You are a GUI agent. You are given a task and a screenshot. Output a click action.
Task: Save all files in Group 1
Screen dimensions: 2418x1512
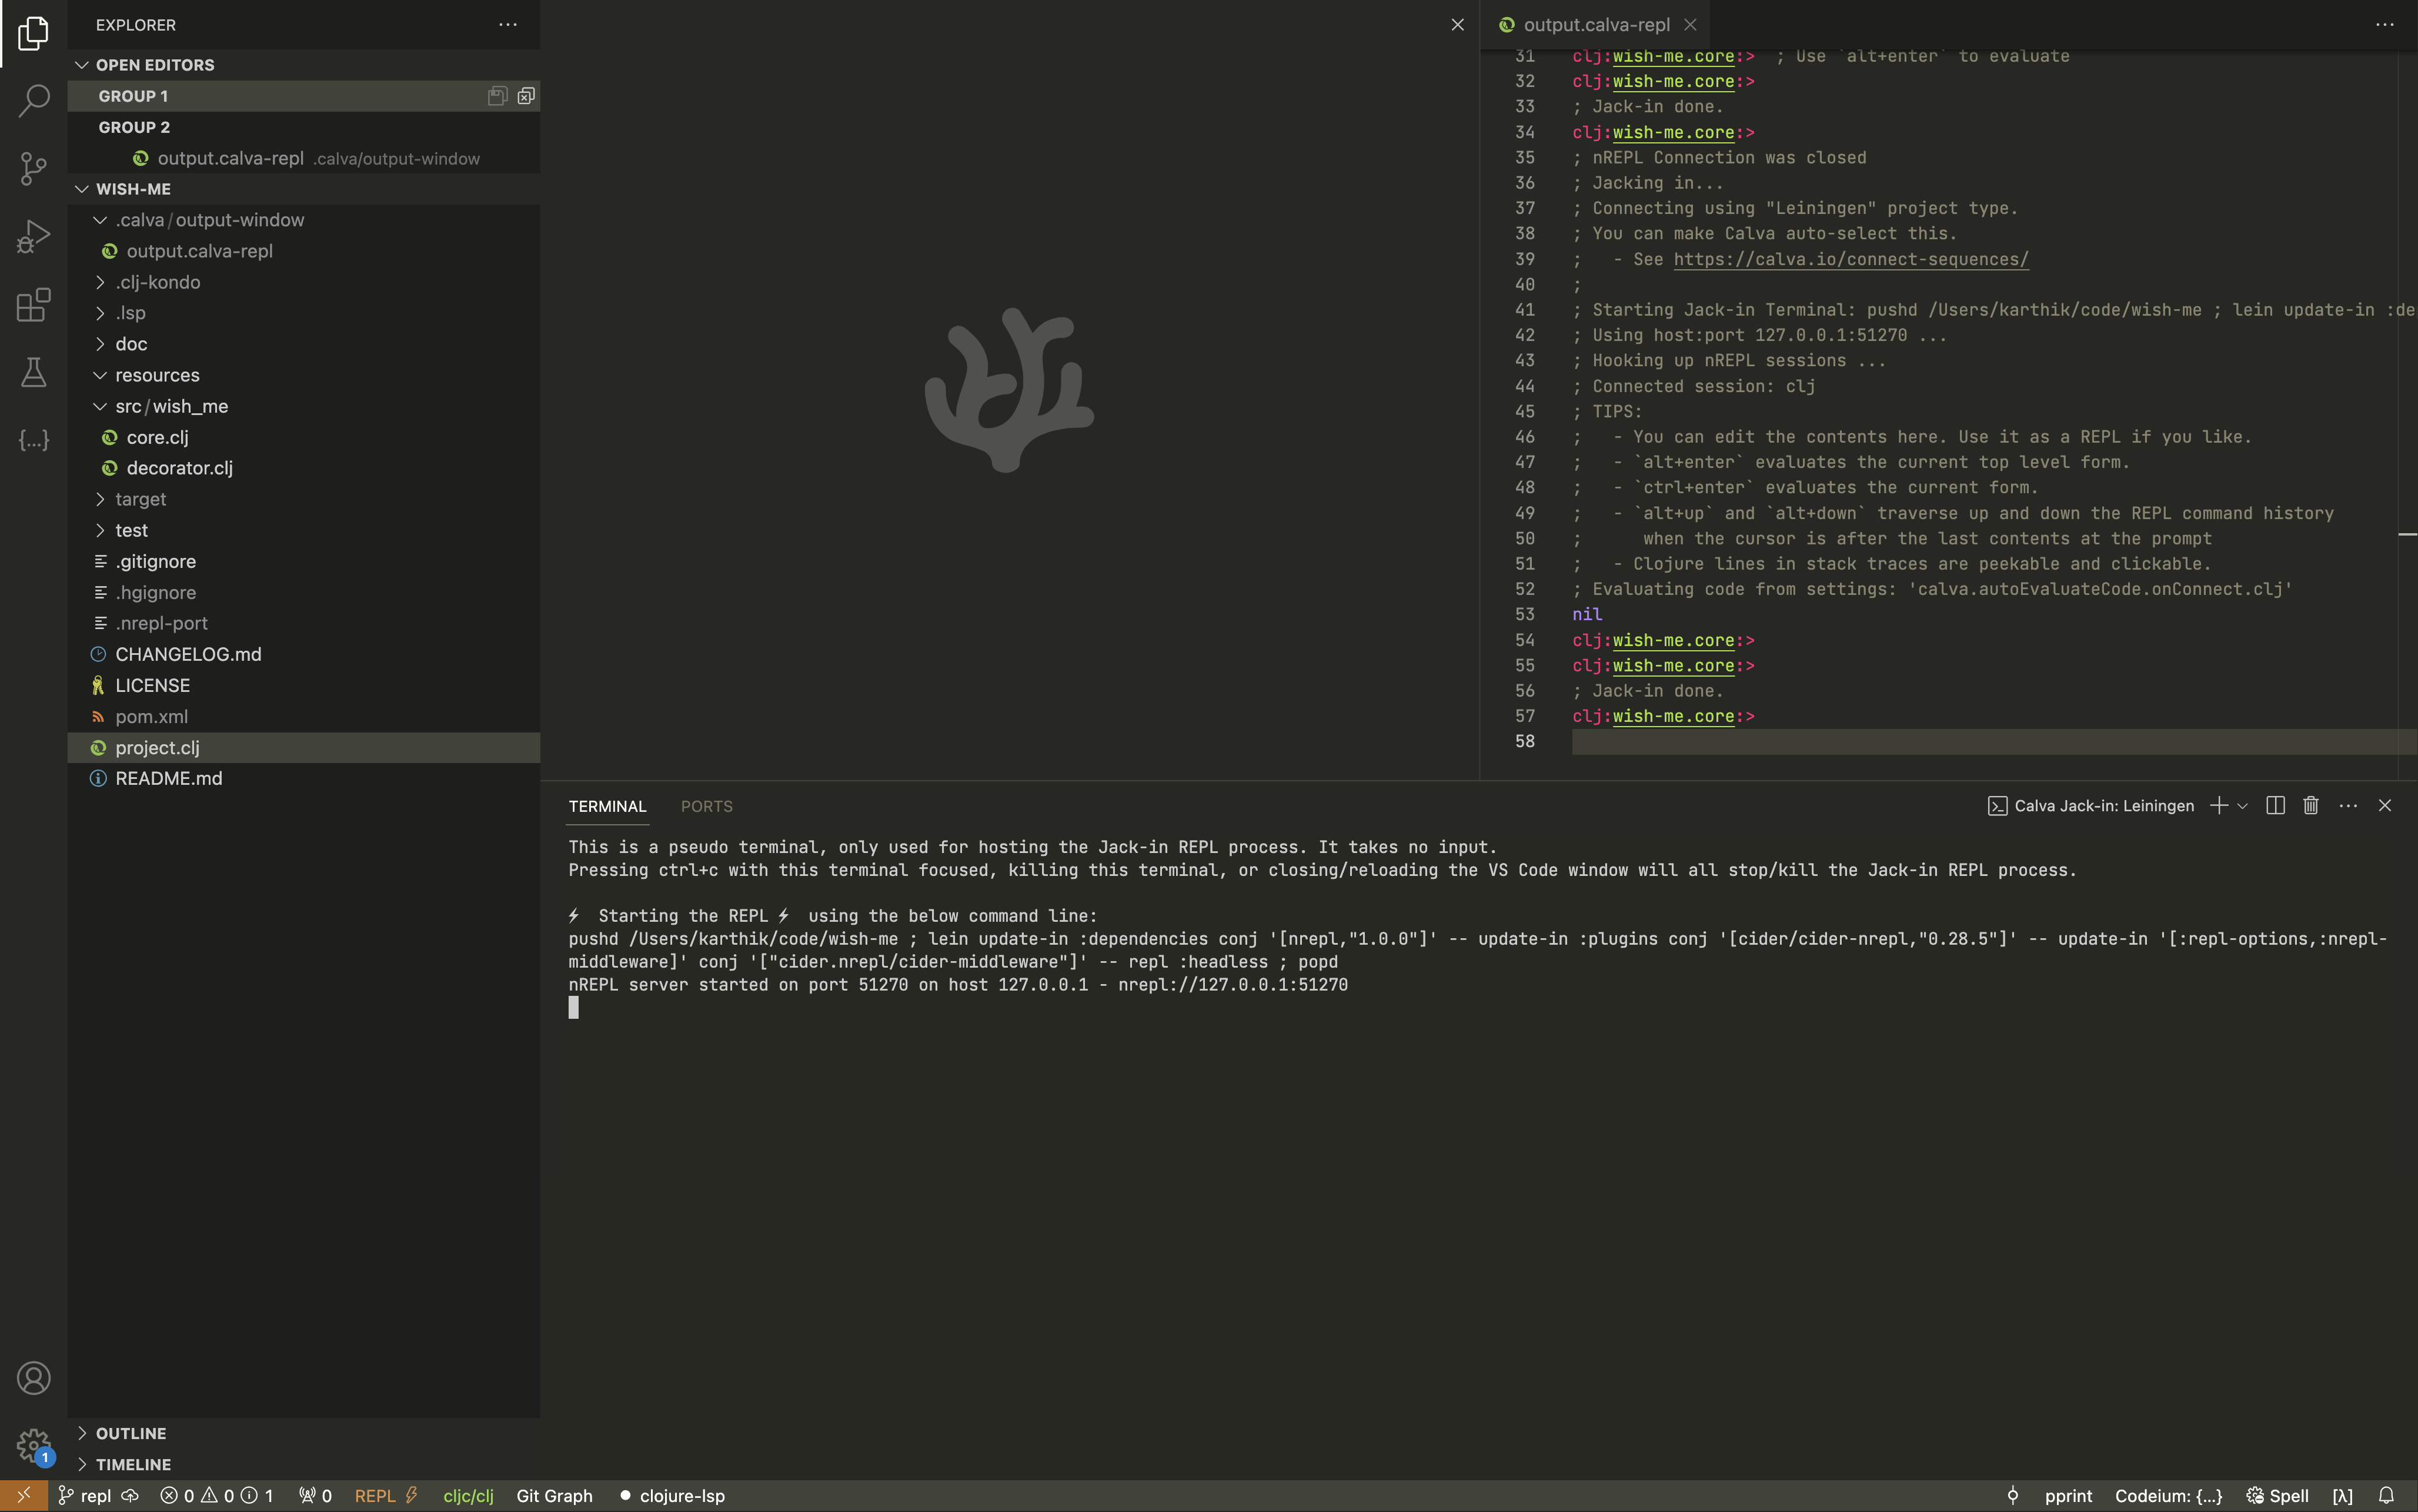pyautogui.click(x=497, y=96)
